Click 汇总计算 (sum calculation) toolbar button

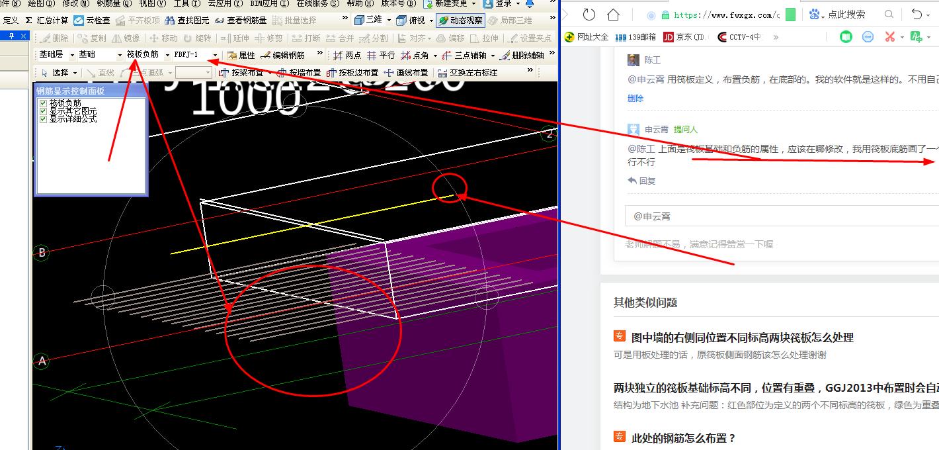coord(47,21)
